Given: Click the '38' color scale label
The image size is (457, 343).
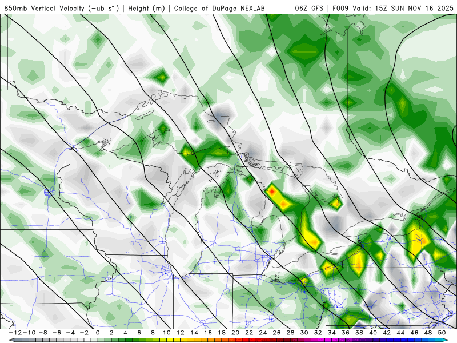Looking at the screenshot, I should pos(359,333).
